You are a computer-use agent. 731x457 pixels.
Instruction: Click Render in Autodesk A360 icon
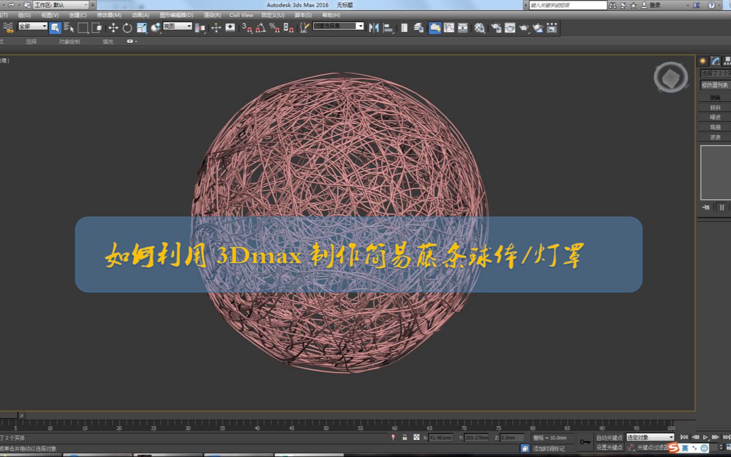click(538, 28)
